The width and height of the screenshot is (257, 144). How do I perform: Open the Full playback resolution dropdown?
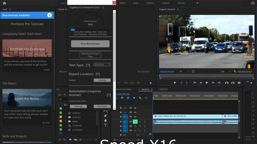point(226,72)
